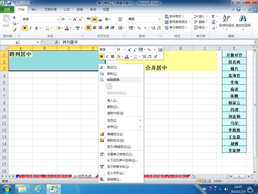The height and width of the screenshot is (194, 258).
Task: Toggle Italic button in ribbon font group
Action: pyautogui.click(x=30, y=28)
